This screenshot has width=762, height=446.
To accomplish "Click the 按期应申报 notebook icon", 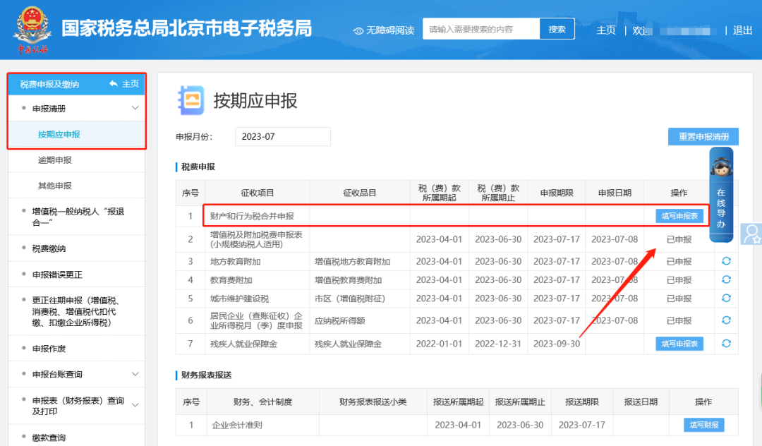I will coord(191,101).
